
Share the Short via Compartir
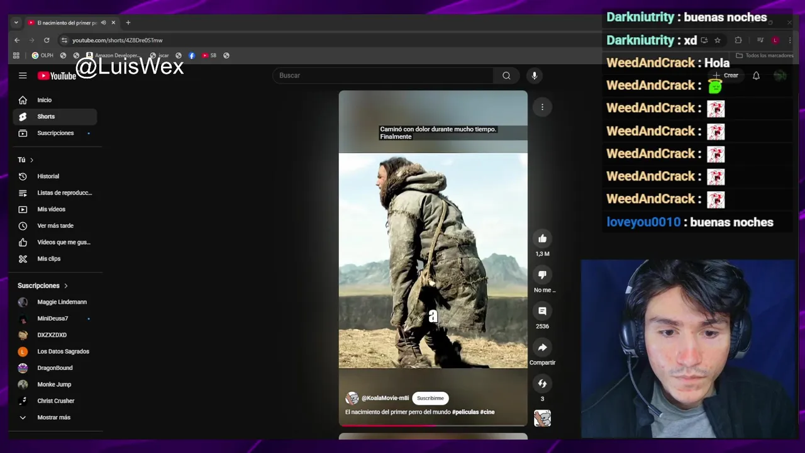point(542,347)
